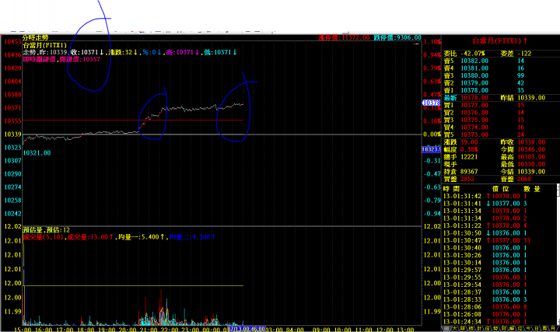
Task: Click the 幅度 0.38% value
Action: [469, 149]
